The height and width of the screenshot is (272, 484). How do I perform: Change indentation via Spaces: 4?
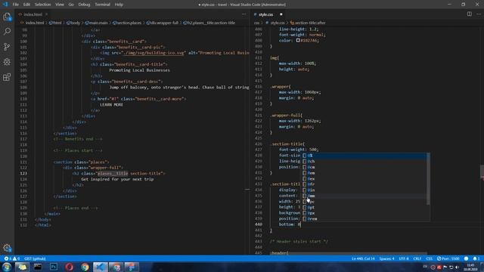386,258
